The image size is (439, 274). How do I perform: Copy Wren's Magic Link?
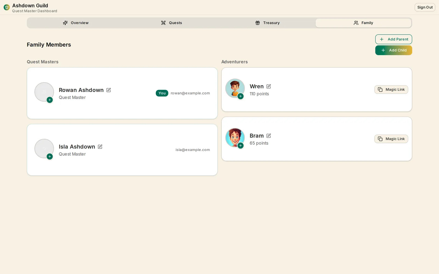391,90
